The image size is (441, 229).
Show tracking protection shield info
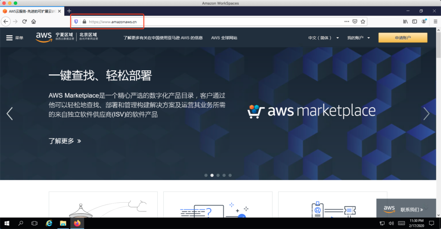point(76,21)
